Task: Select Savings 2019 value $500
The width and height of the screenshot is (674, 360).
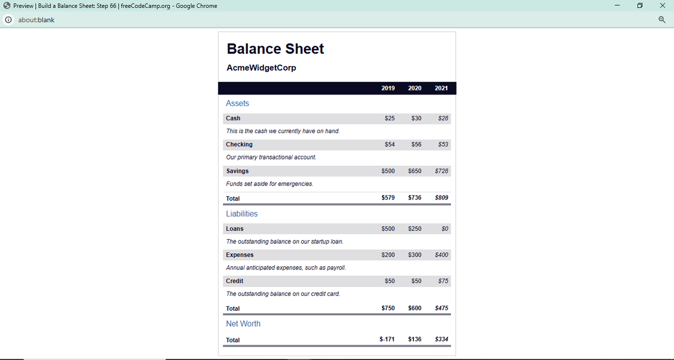Action: pyautogui.click(x=388, y=171)
